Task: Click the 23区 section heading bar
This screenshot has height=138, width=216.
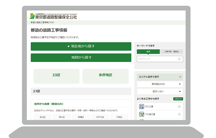Action: [x=81, y=91]
